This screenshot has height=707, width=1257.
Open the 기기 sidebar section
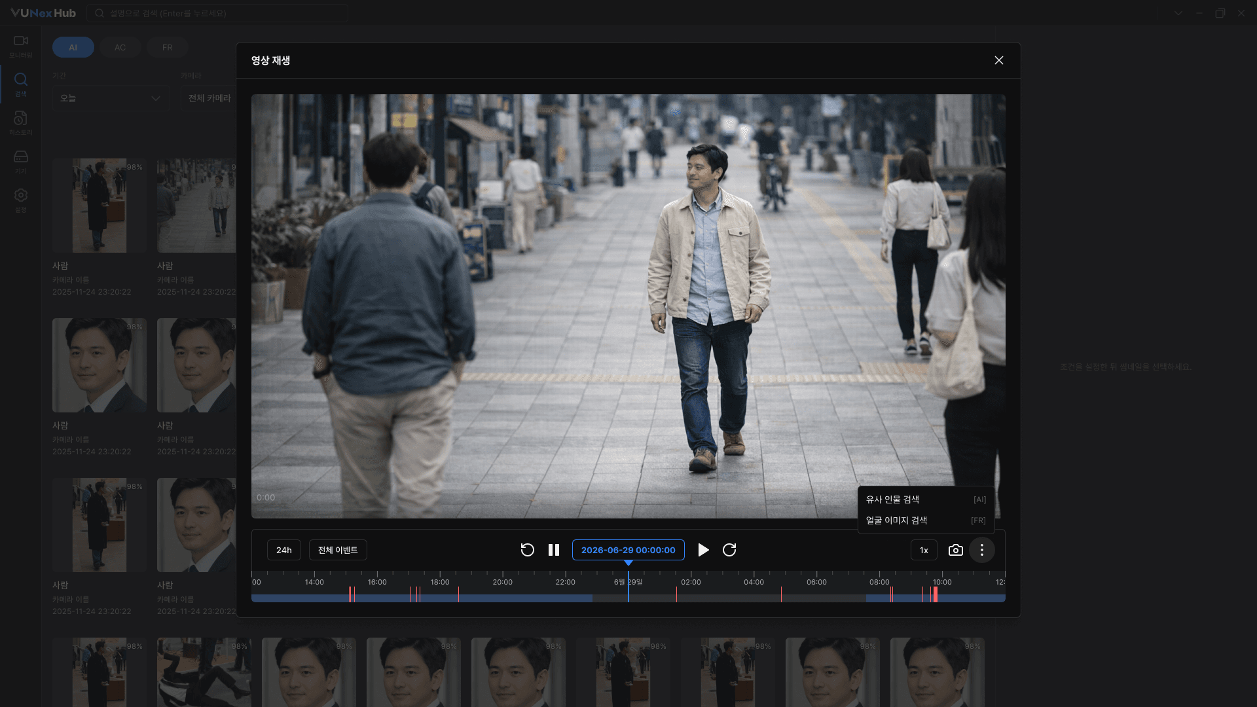click(20, 162)
